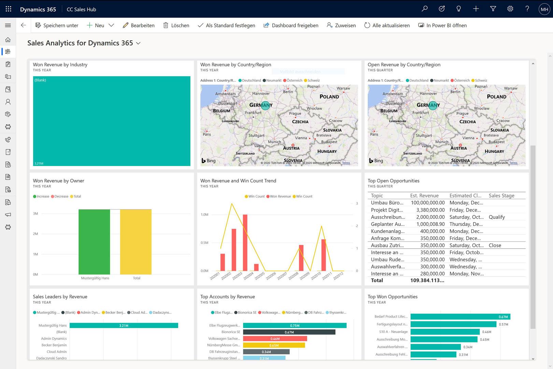Toggle Won Revenue legend in trend chart

(279, 196)
